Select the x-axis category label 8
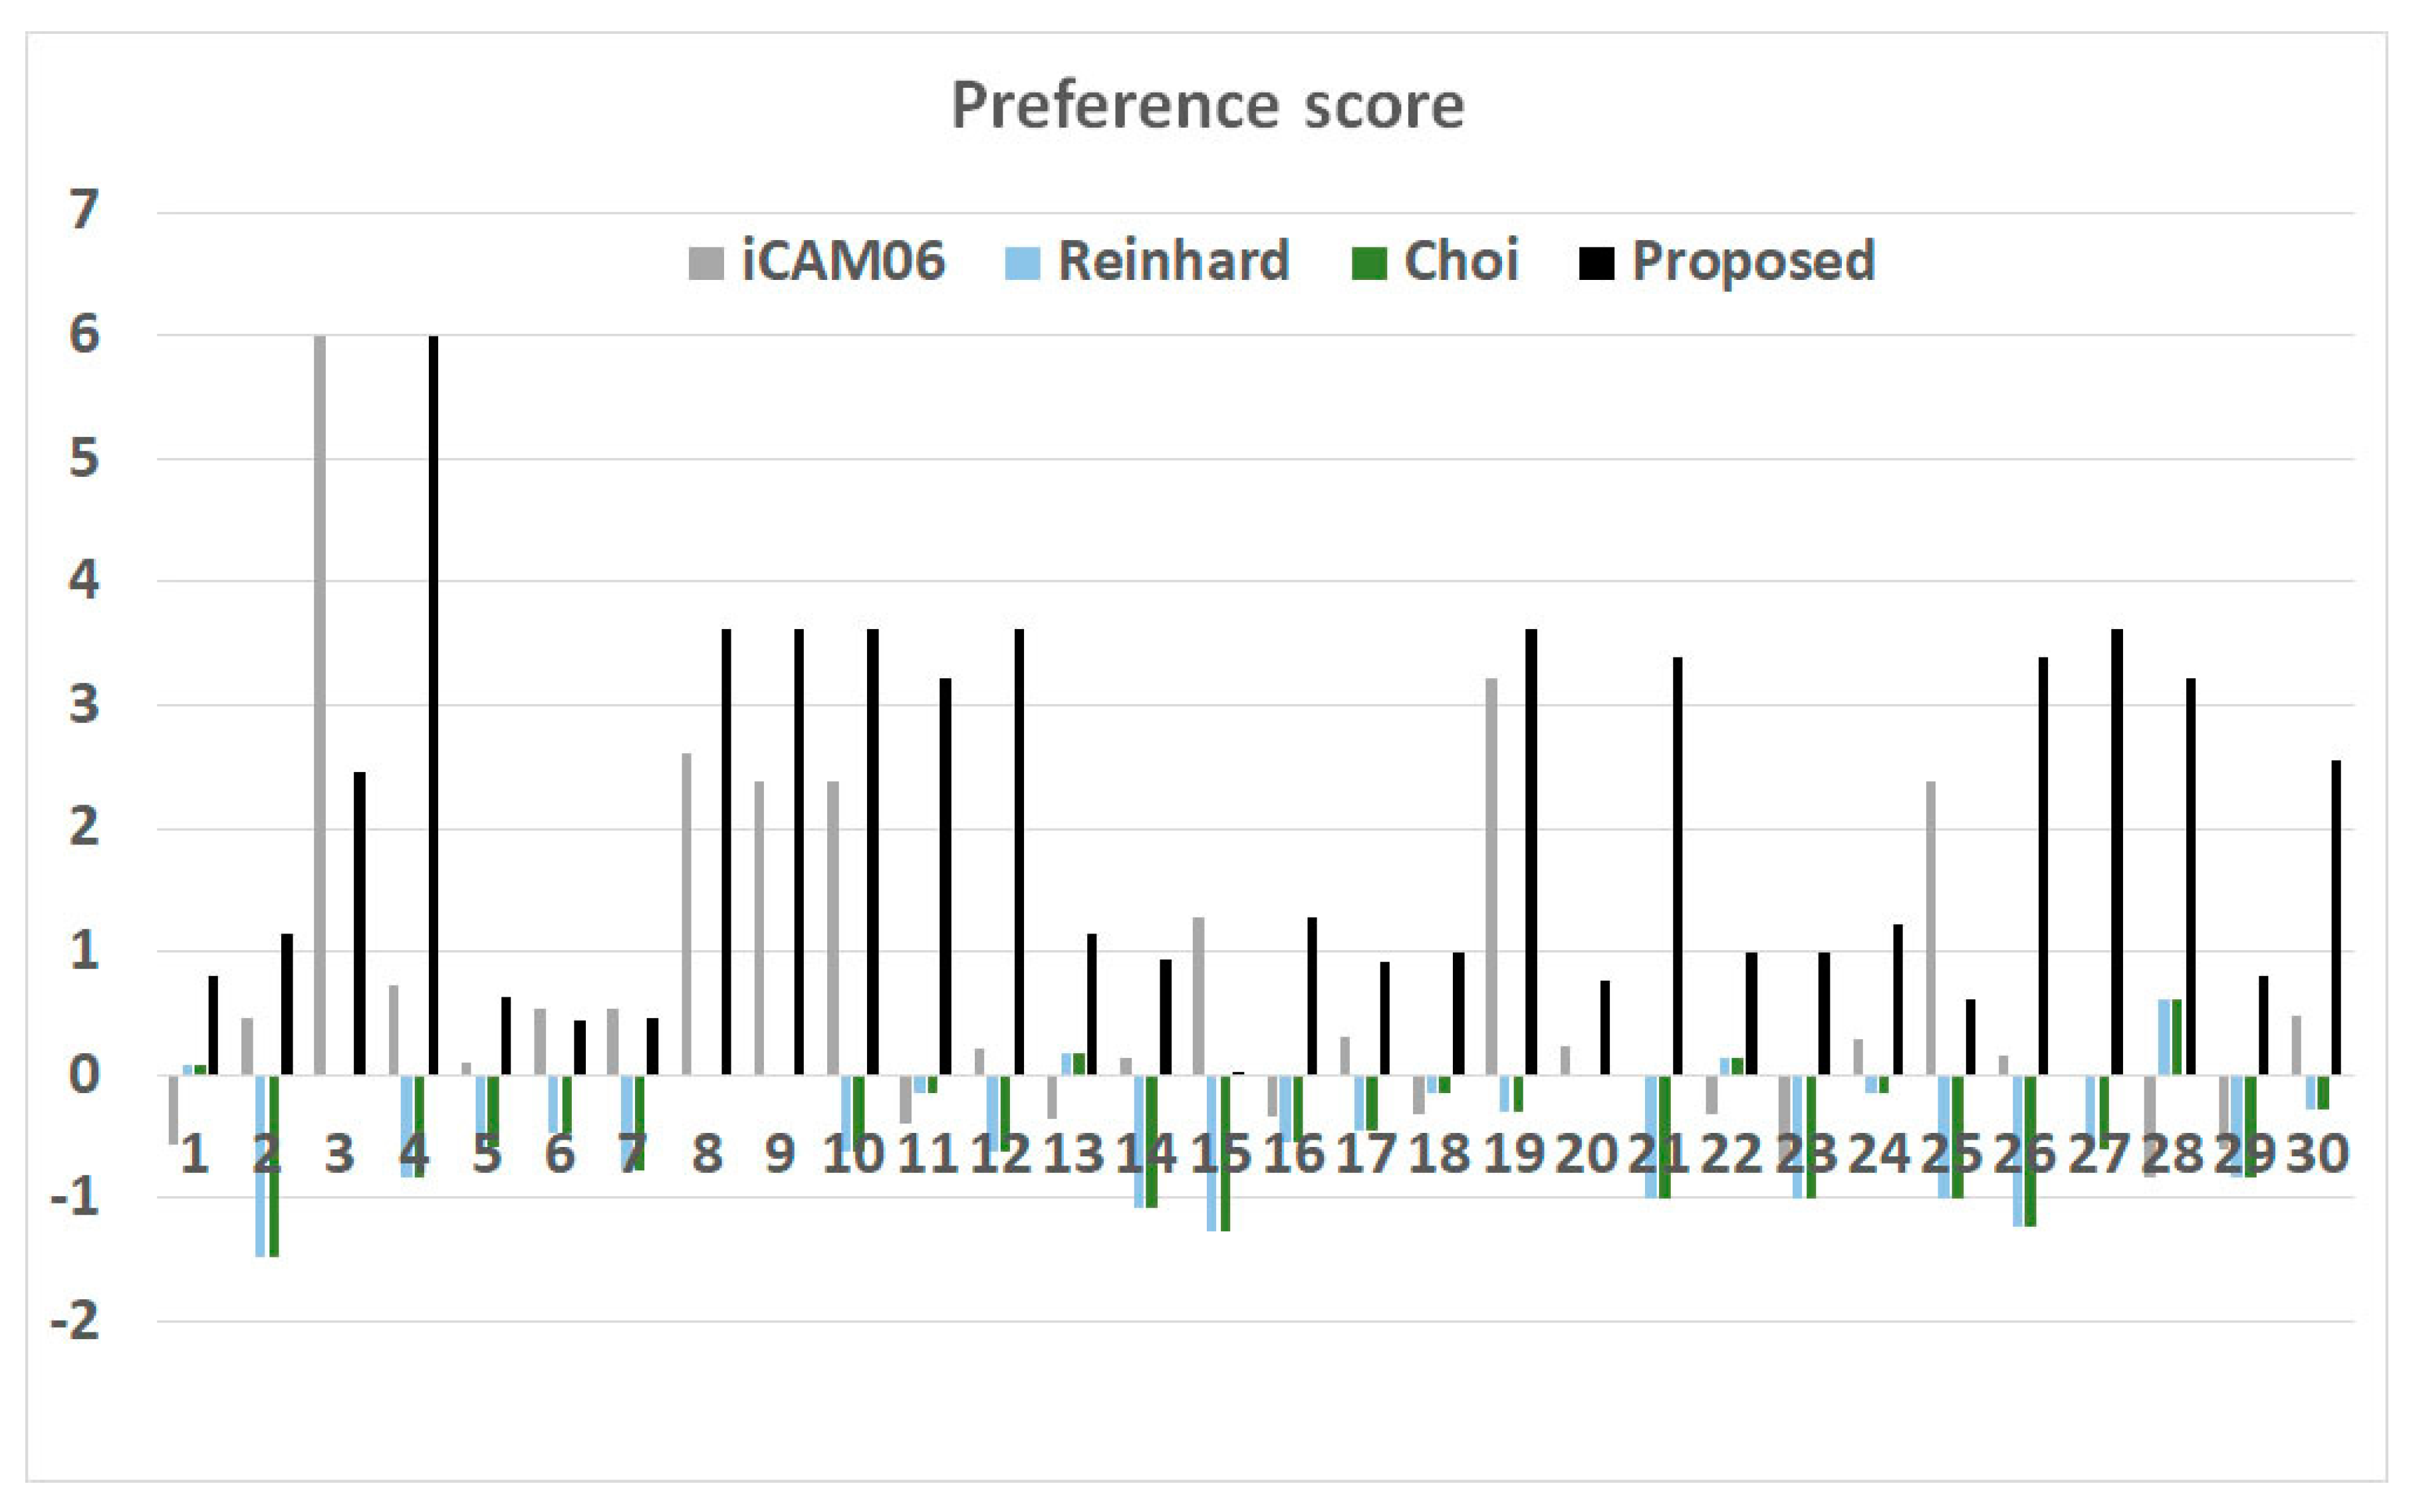Viewport: 2409px width, 1512px height. coord(707,1155)
